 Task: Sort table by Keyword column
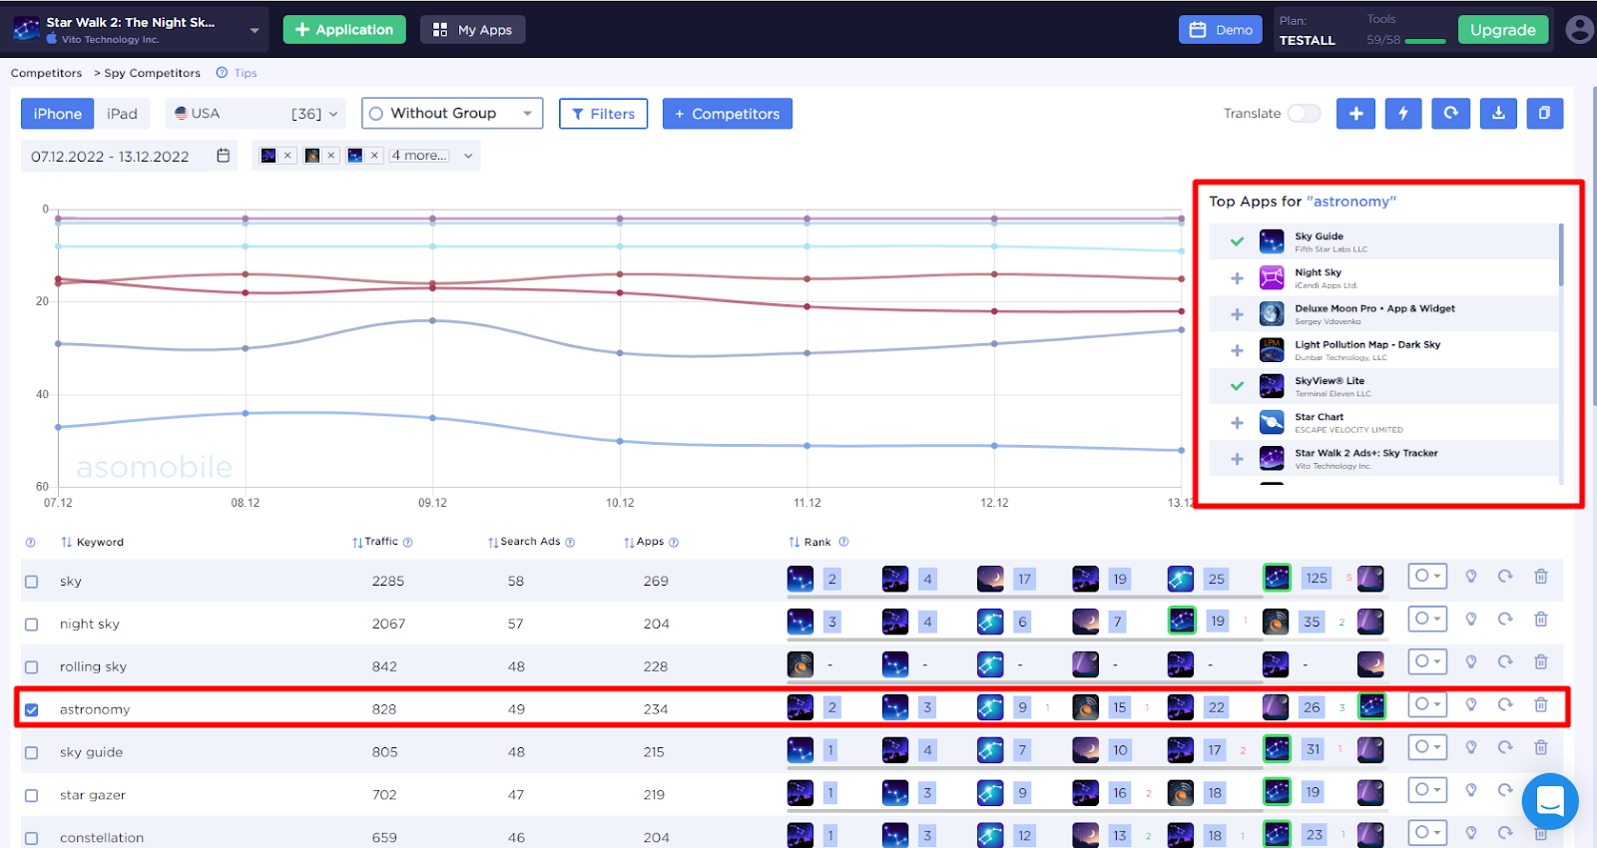(92, 543)
